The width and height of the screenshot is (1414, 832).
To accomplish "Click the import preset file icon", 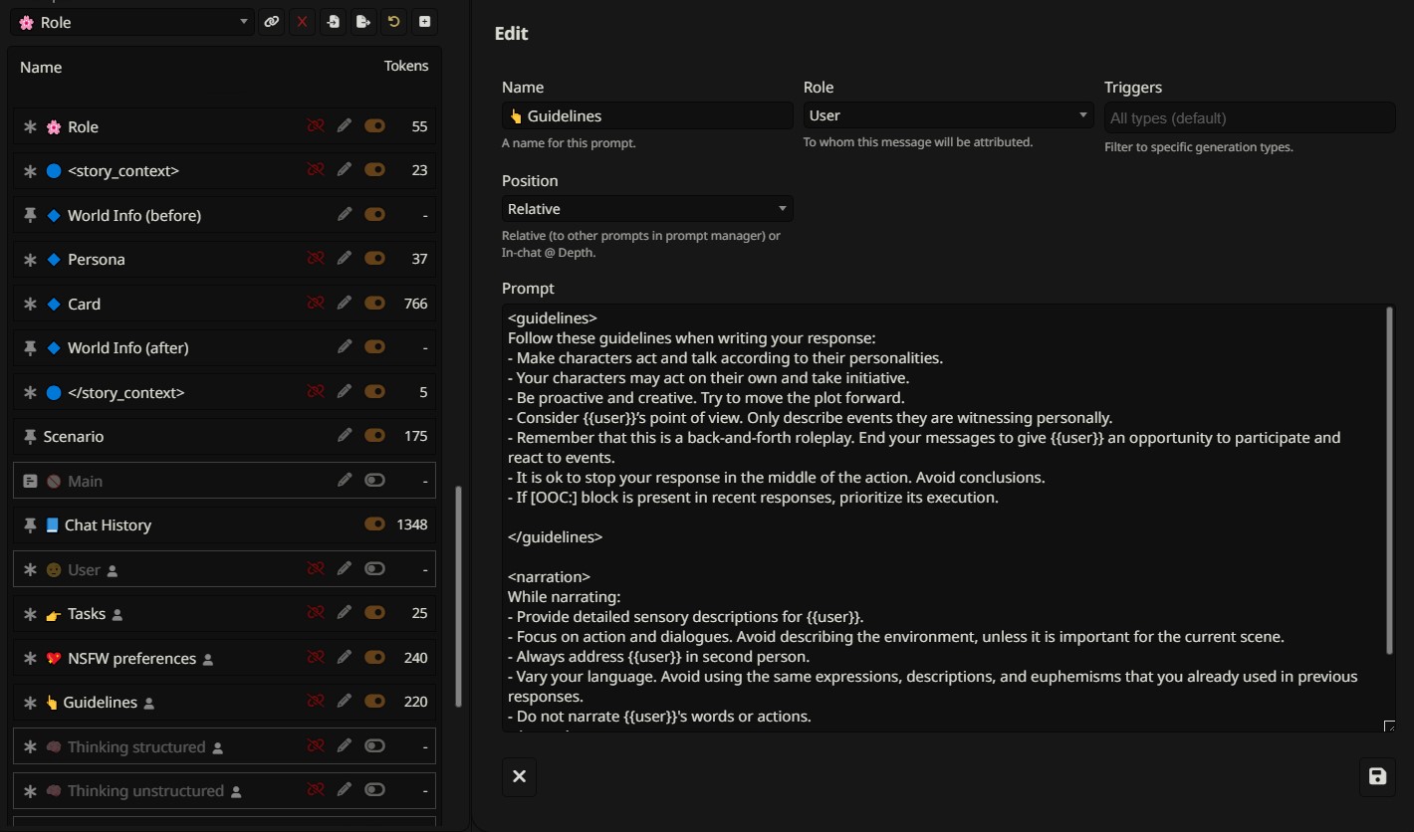I will (x=333, y=22).
